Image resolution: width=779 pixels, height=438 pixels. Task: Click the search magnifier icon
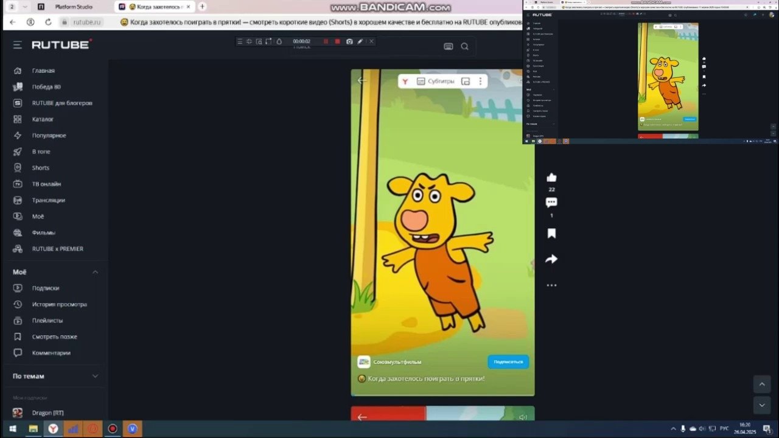click(x=465, y=46)
